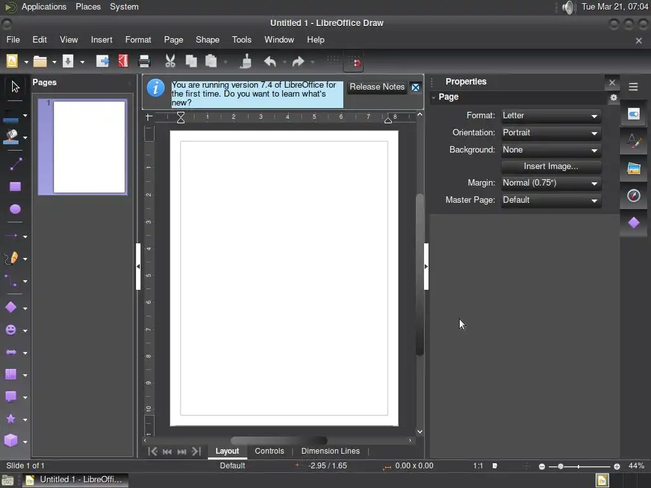Expand the Save options dropdown arrow
This screenshot has width=651, height=488.
click(82, 62)
